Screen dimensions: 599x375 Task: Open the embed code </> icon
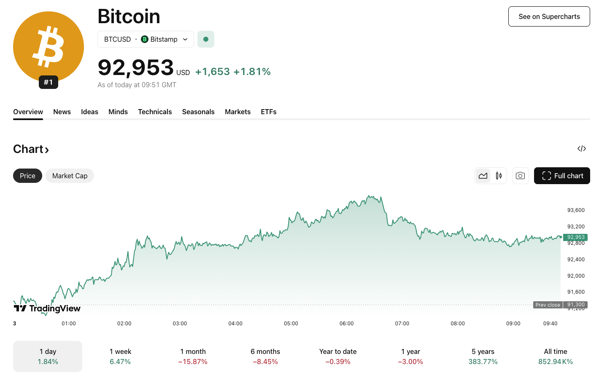(582, 148)
